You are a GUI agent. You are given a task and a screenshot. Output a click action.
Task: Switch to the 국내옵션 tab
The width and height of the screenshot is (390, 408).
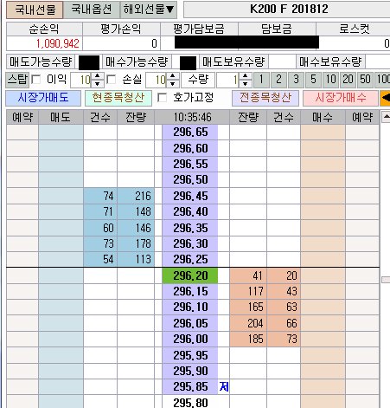pyautogui.click(x=92, y=10)
